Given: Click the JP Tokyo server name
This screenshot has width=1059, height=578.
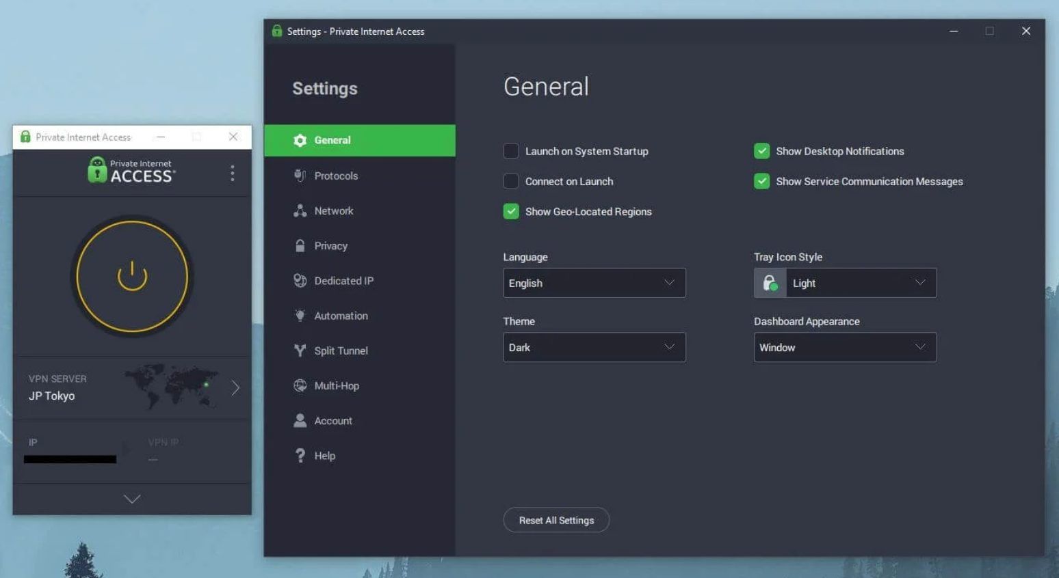Looking at the screenshot, I should [x=51, y=396].
